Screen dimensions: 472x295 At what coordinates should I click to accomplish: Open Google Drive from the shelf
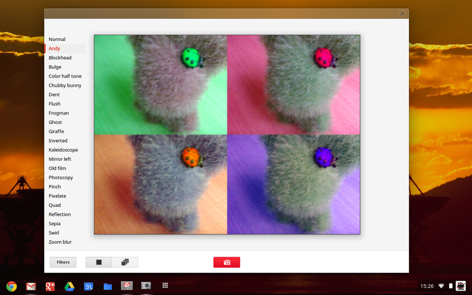pos(69,286)
